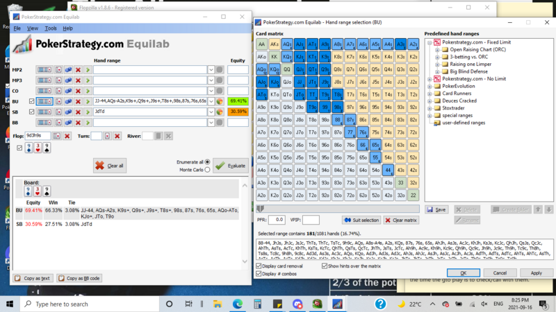Image resolution: width=556 pixels, height=312 pixels.
Task: Open hand range selector for BB row
Action: tap(44, 123)
